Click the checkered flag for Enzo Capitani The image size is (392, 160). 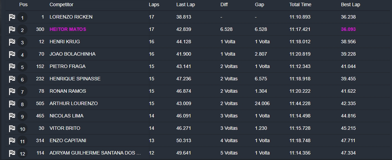point(12,141)
